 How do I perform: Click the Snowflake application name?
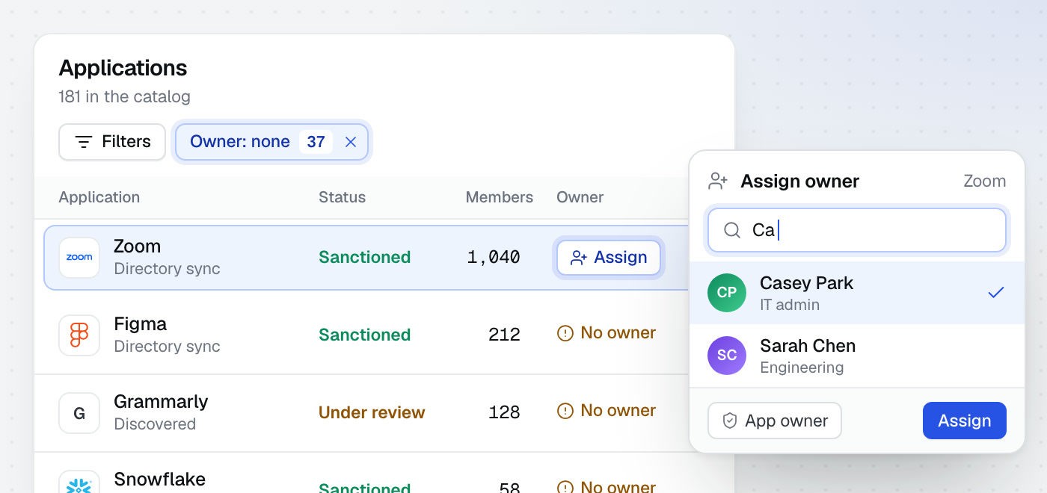(x=159, y=479)
